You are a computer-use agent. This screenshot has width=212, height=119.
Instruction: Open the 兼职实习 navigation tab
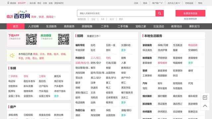(194, 26)
